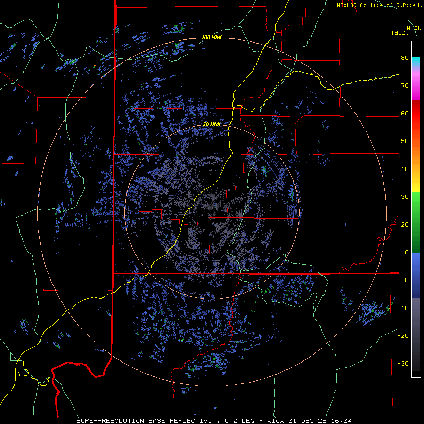The height and width of the screenshot is (424, 424).
Task: Click the Super-Resolution Base Reflectivity caption
Action: click(148, 421)
